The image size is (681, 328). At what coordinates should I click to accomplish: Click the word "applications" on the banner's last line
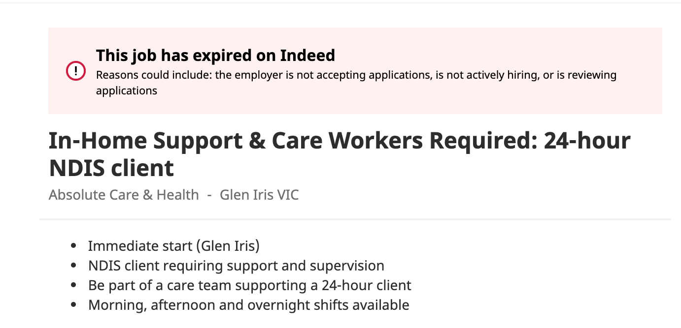(x=127, y=90)
